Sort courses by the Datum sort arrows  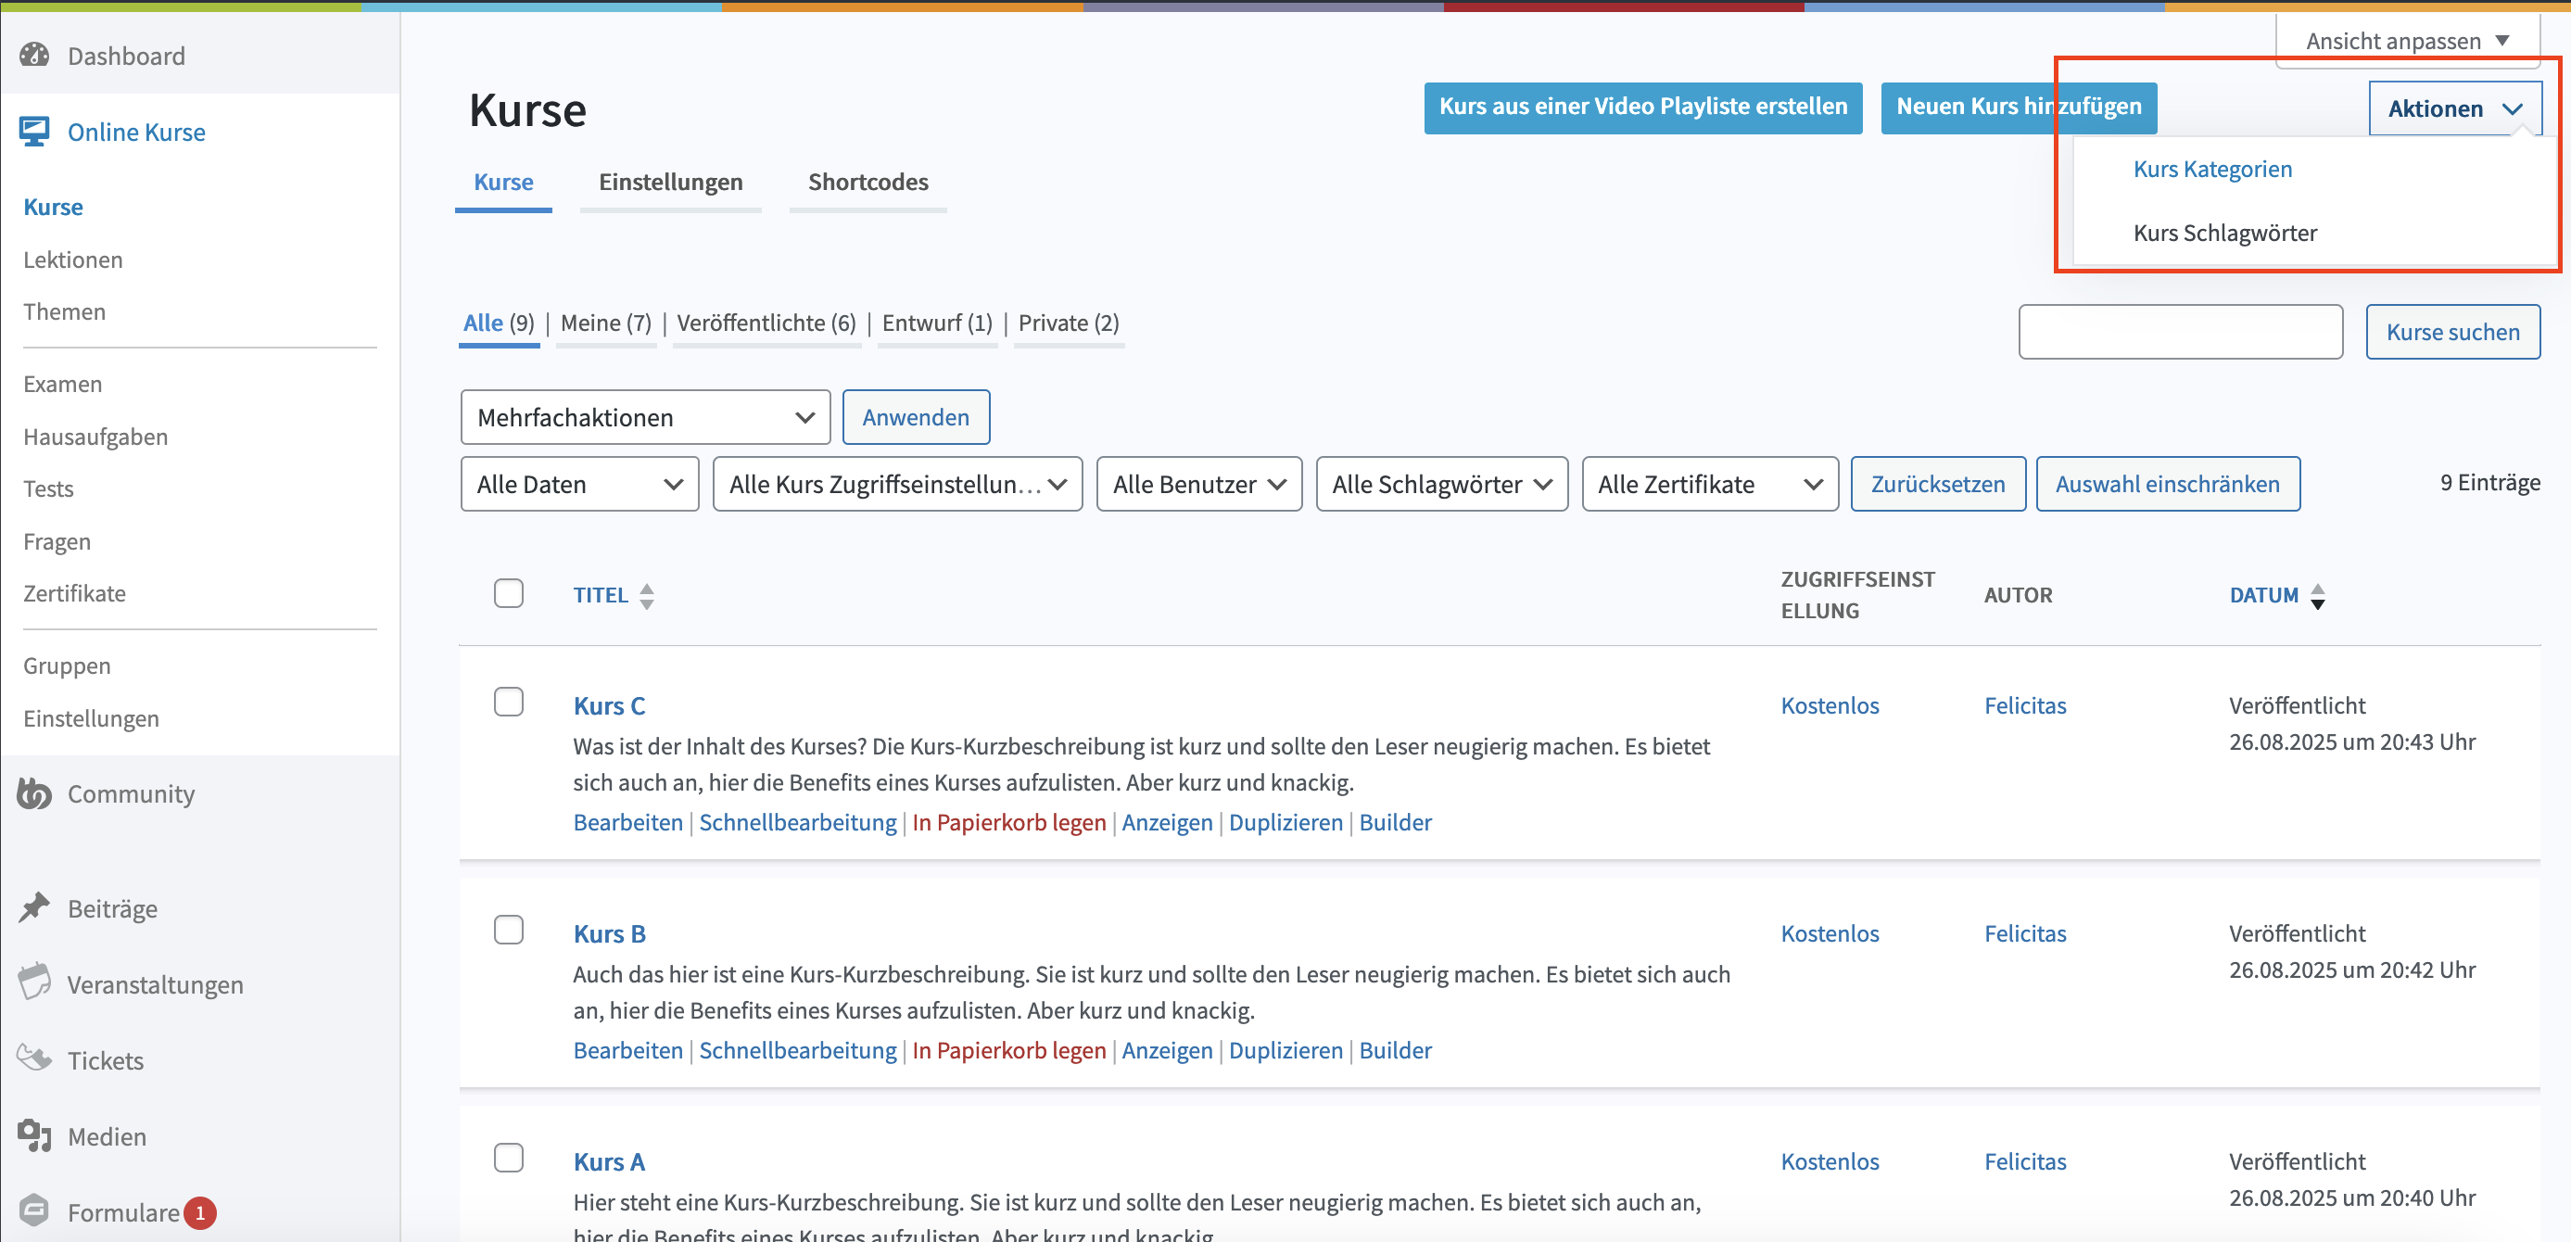(x=2317, y=596)
